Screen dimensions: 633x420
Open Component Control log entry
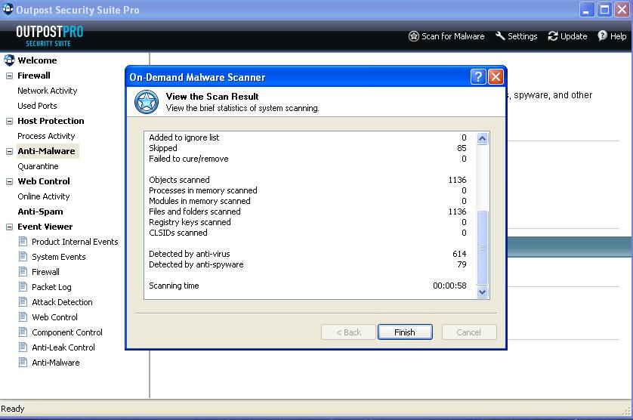point(67,332)
